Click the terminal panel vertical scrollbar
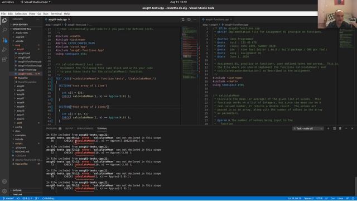 coord(356,186)
